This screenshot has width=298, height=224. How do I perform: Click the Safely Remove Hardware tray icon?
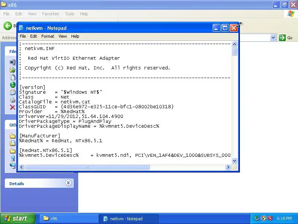coord(257,218)
